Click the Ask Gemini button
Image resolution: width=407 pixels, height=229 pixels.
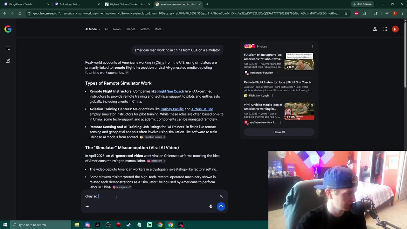click(362, 4)
